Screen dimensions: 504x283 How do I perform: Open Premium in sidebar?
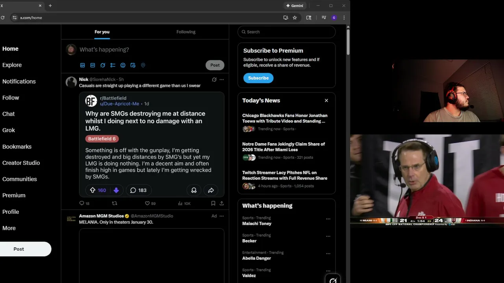coord(14,195)
